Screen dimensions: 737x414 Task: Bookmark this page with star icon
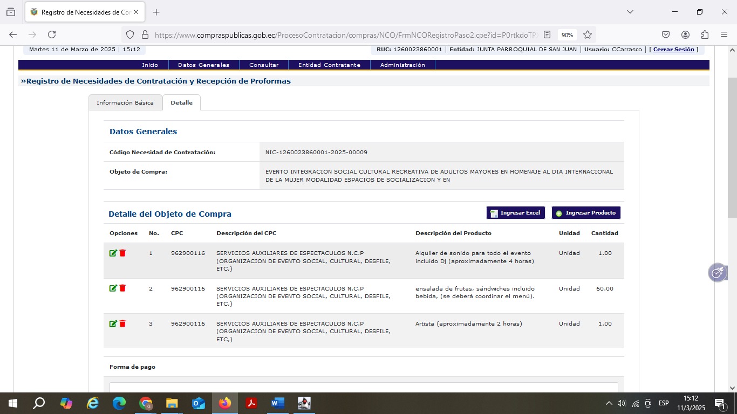pyautogui.click(x=588, y=34)
